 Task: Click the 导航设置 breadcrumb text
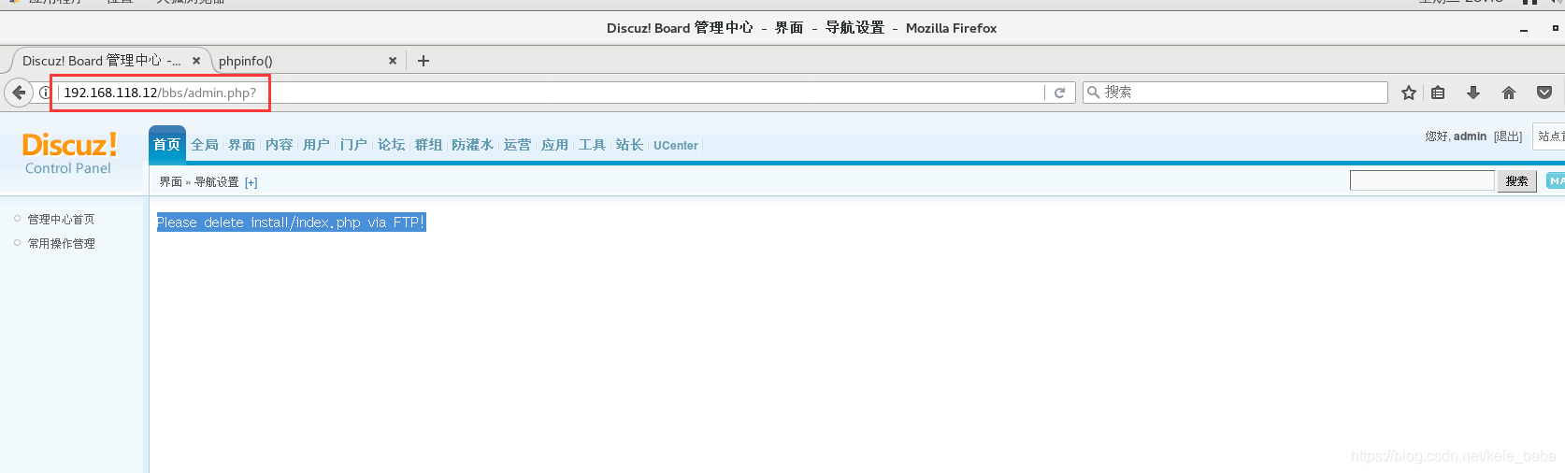pos(217,182)
